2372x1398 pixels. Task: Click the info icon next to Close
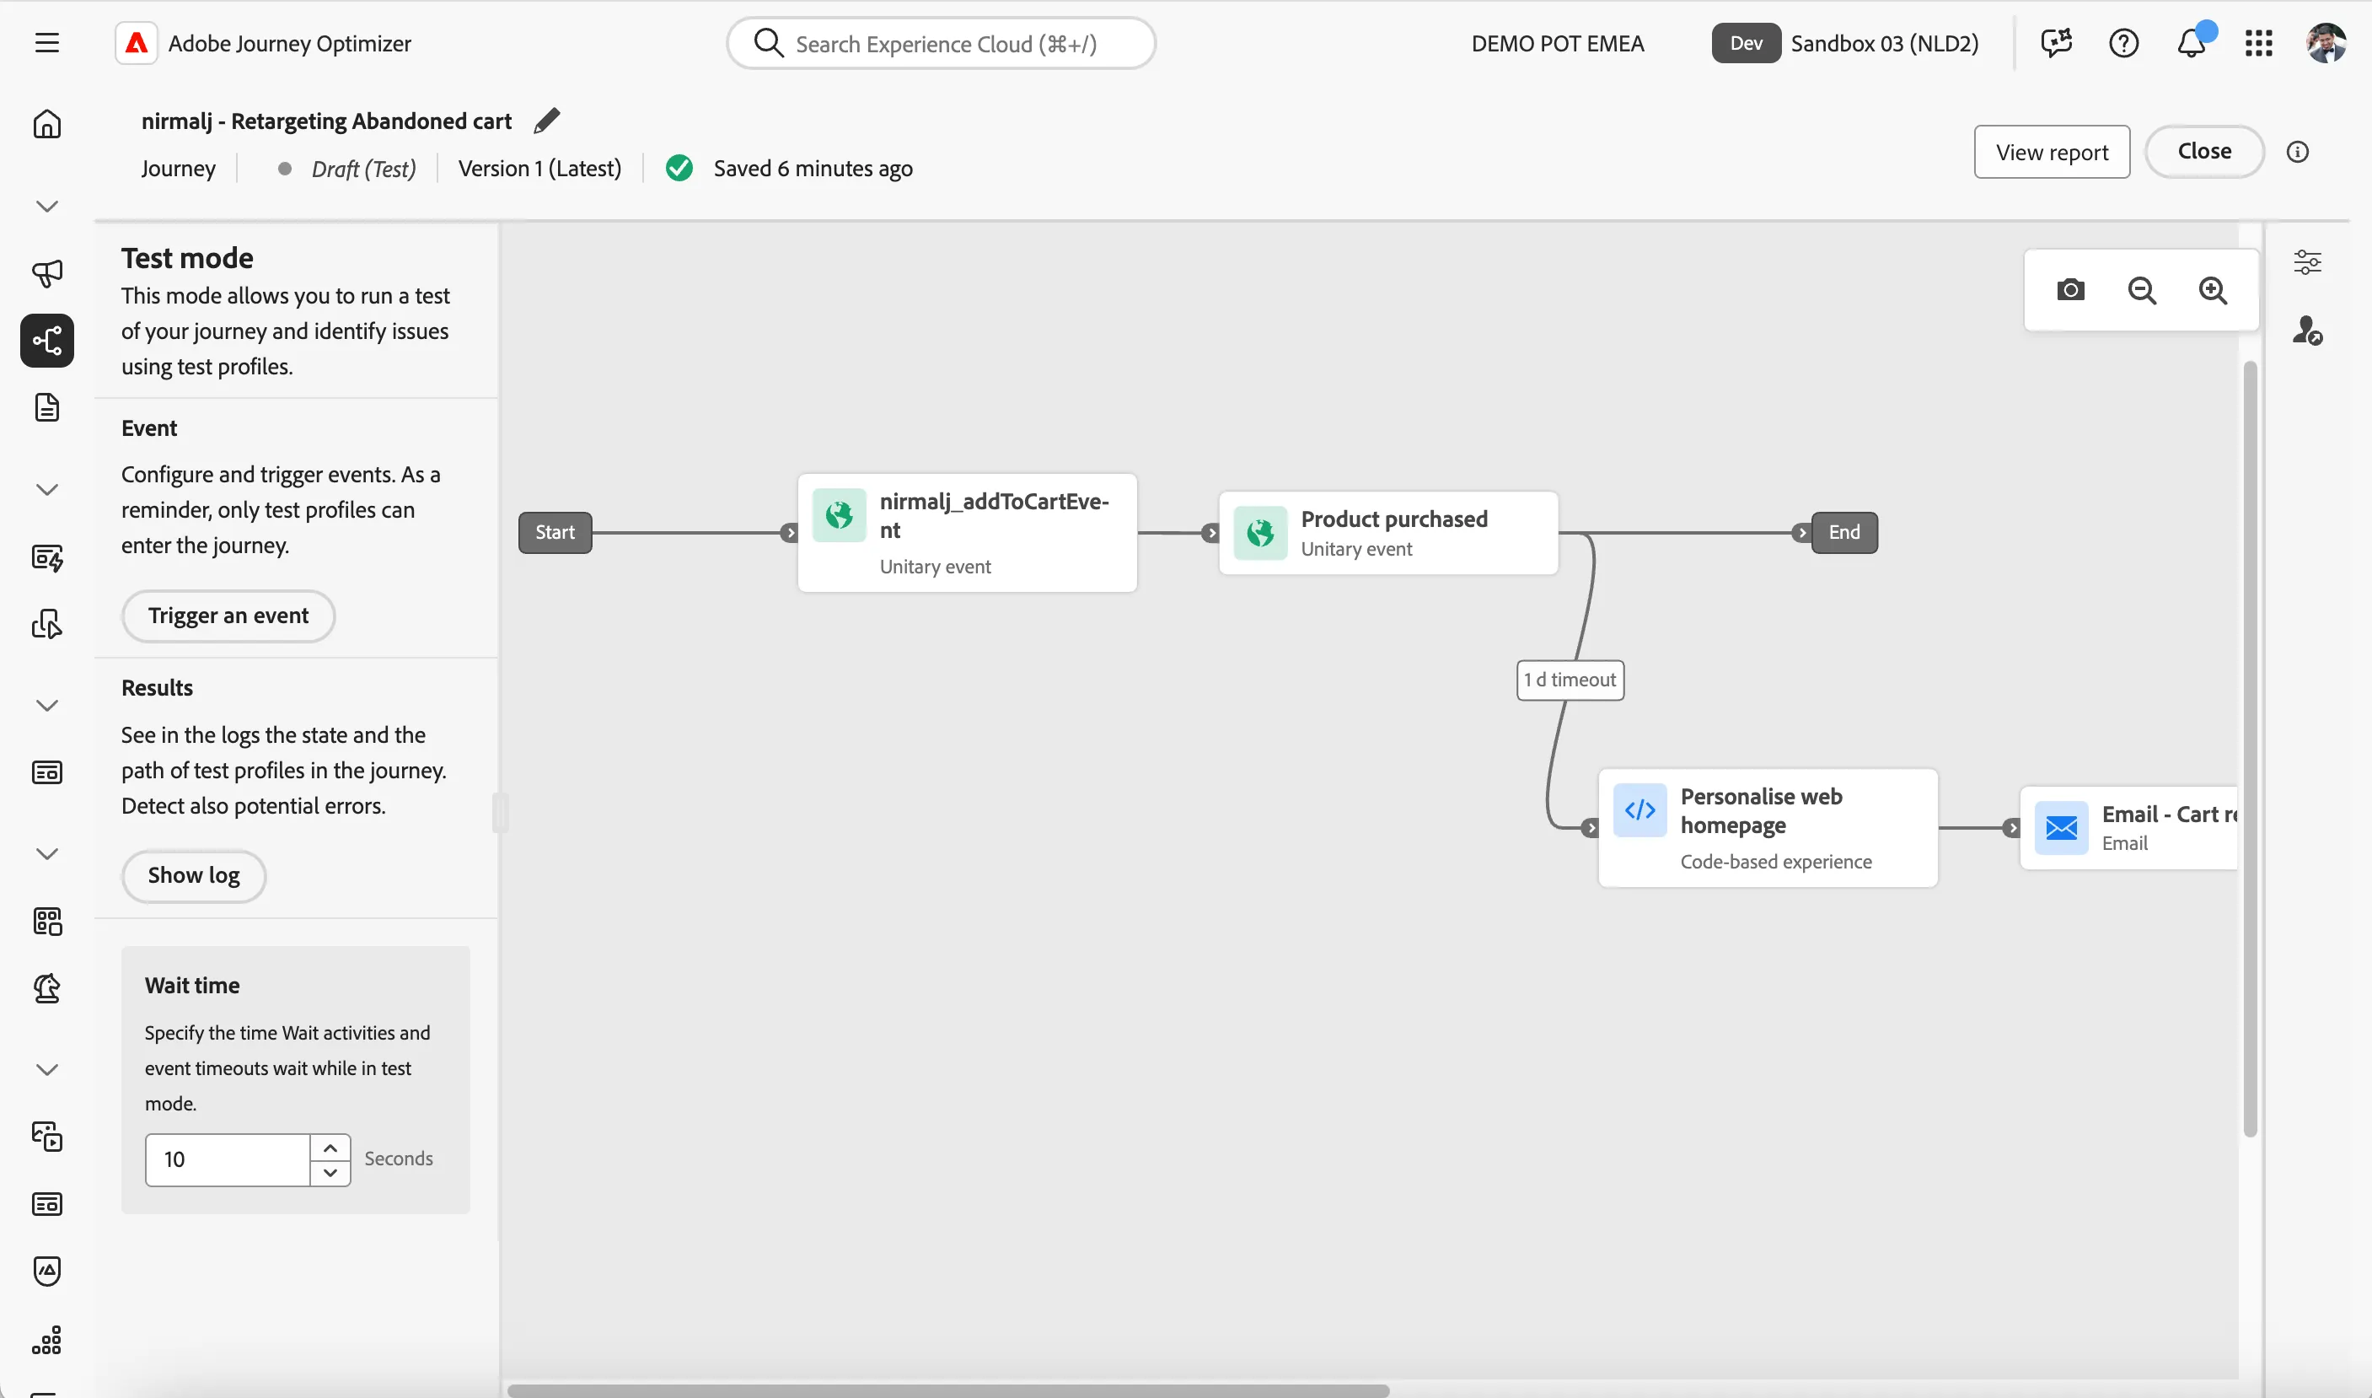[2298, 152]
